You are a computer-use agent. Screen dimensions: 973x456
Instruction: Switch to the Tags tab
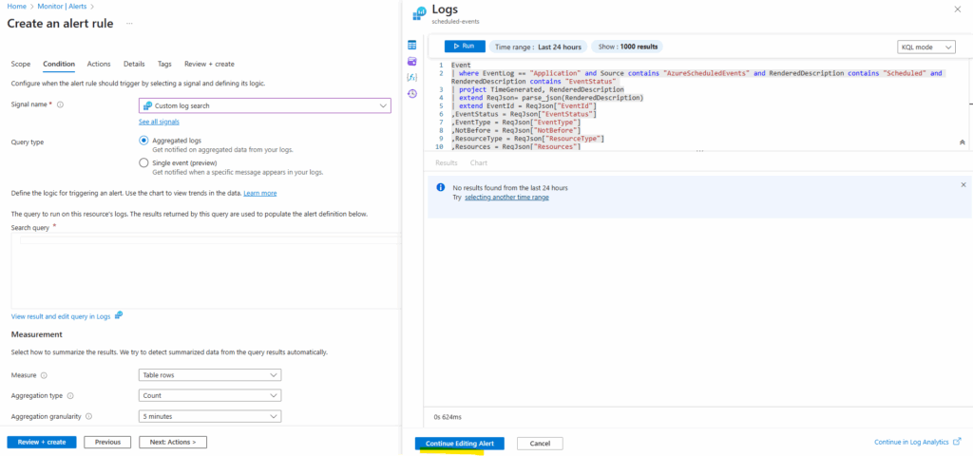click(164, 64)
